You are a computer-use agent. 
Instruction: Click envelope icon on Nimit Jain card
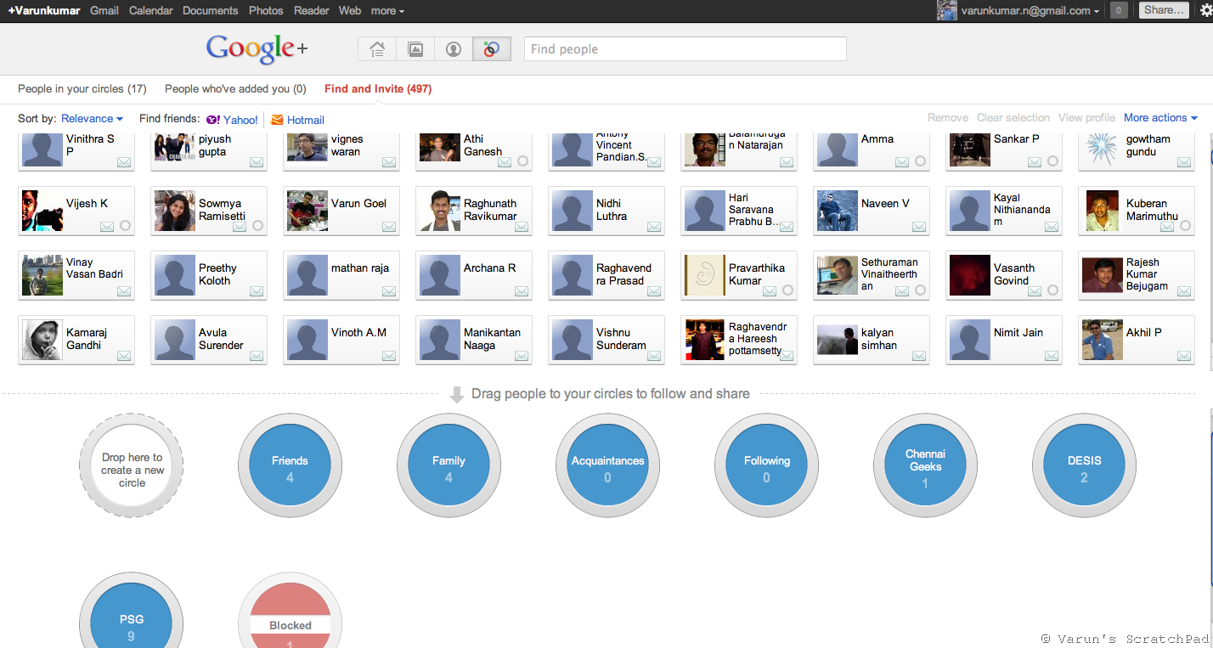pos(1052,356)
